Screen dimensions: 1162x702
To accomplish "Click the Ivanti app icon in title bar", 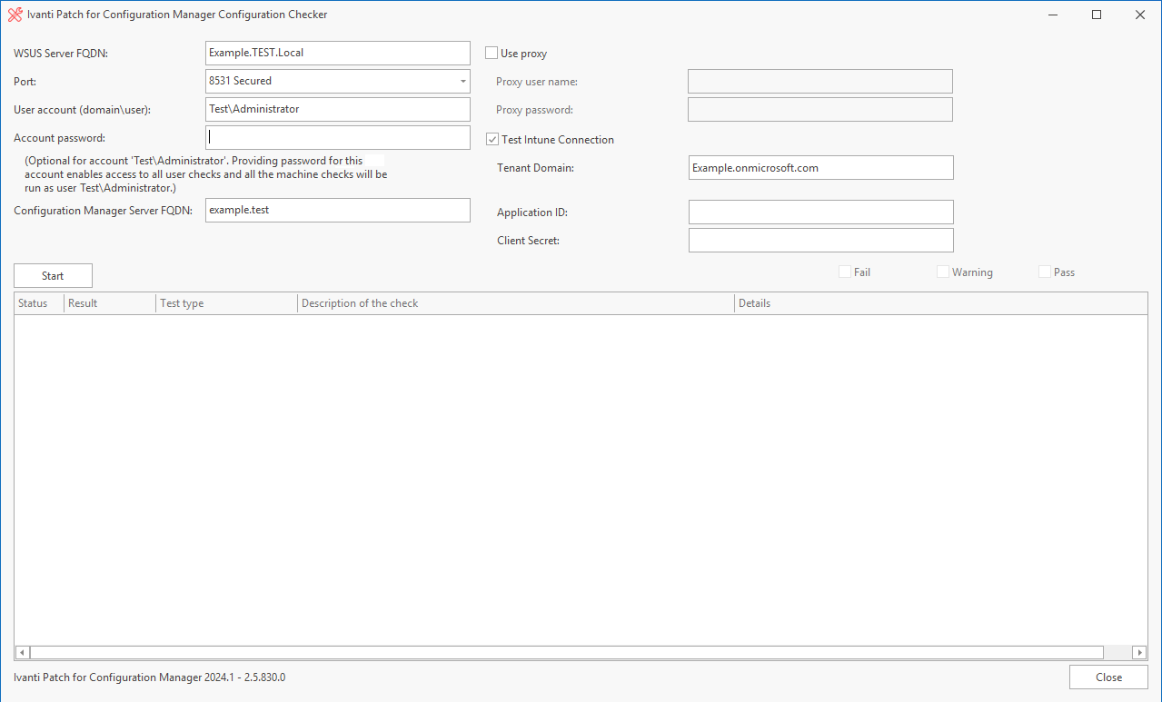I will click(15, 15).
